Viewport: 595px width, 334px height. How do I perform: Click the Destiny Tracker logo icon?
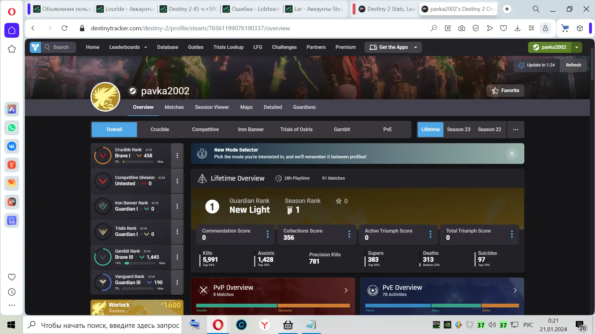pyautogui.click(x=35, y=47)
